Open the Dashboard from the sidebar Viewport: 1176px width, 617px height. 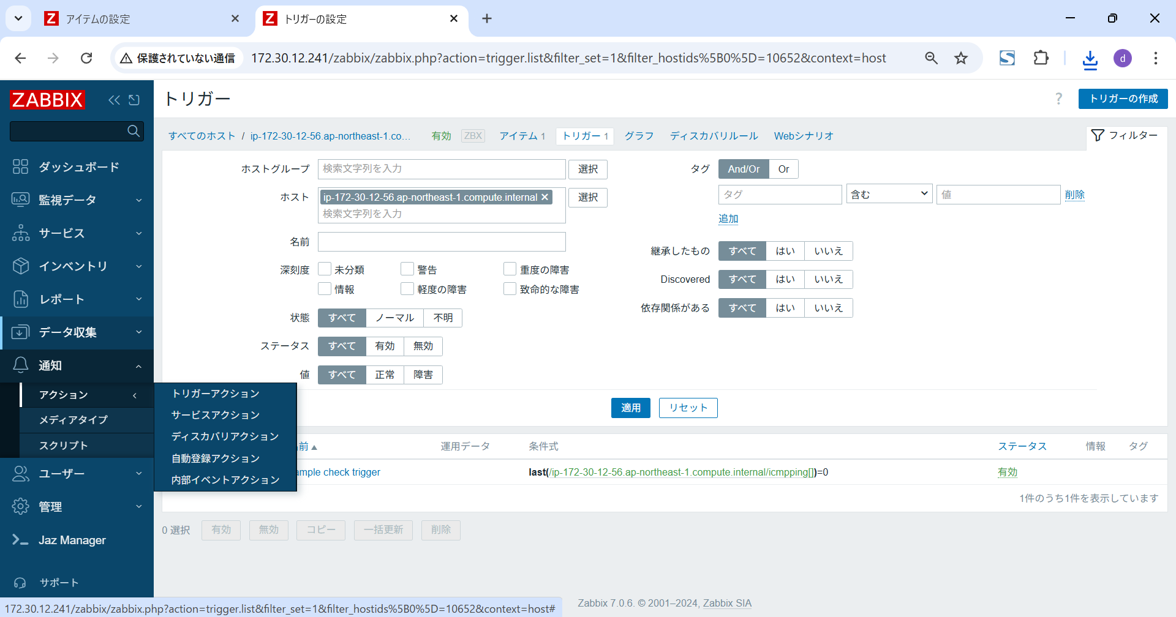coord(78,167)
